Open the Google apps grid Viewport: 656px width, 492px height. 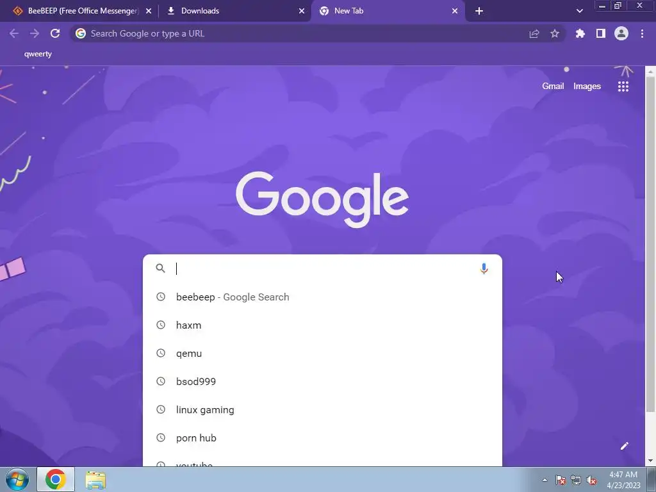coord(623,86)
